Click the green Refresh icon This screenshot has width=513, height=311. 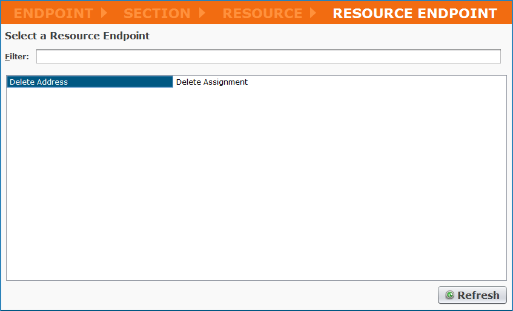(449, 295)
